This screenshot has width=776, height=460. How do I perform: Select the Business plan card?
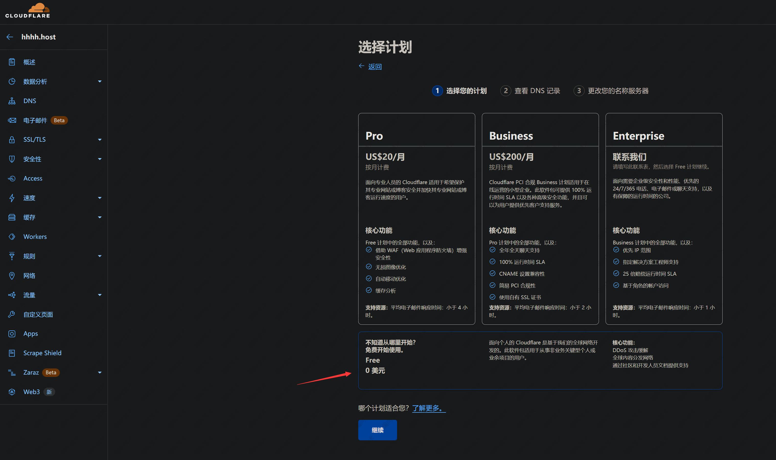click(x=540, y=219)
